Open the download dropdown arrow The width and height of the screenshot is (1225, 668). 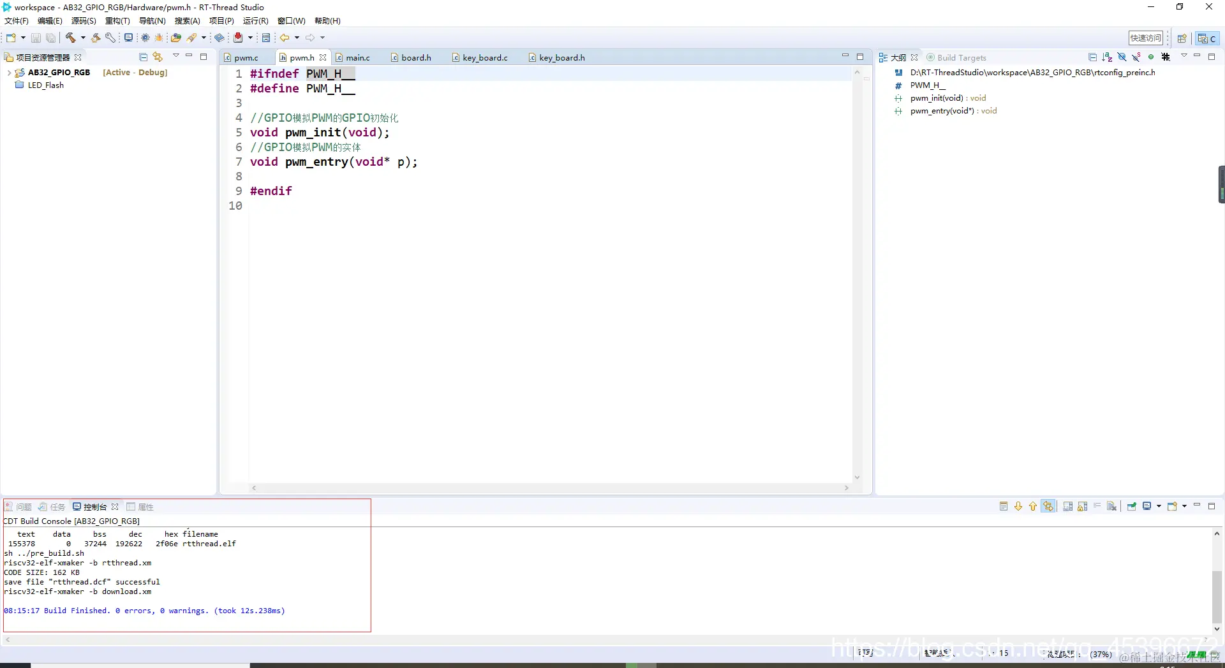click(251, 38)
